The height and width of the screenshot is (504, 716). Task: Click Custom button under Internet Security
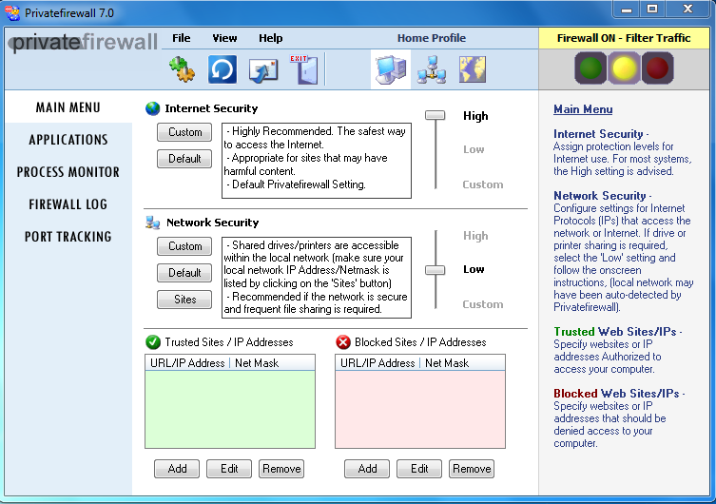pyautogui.click(x=184, y=132)
